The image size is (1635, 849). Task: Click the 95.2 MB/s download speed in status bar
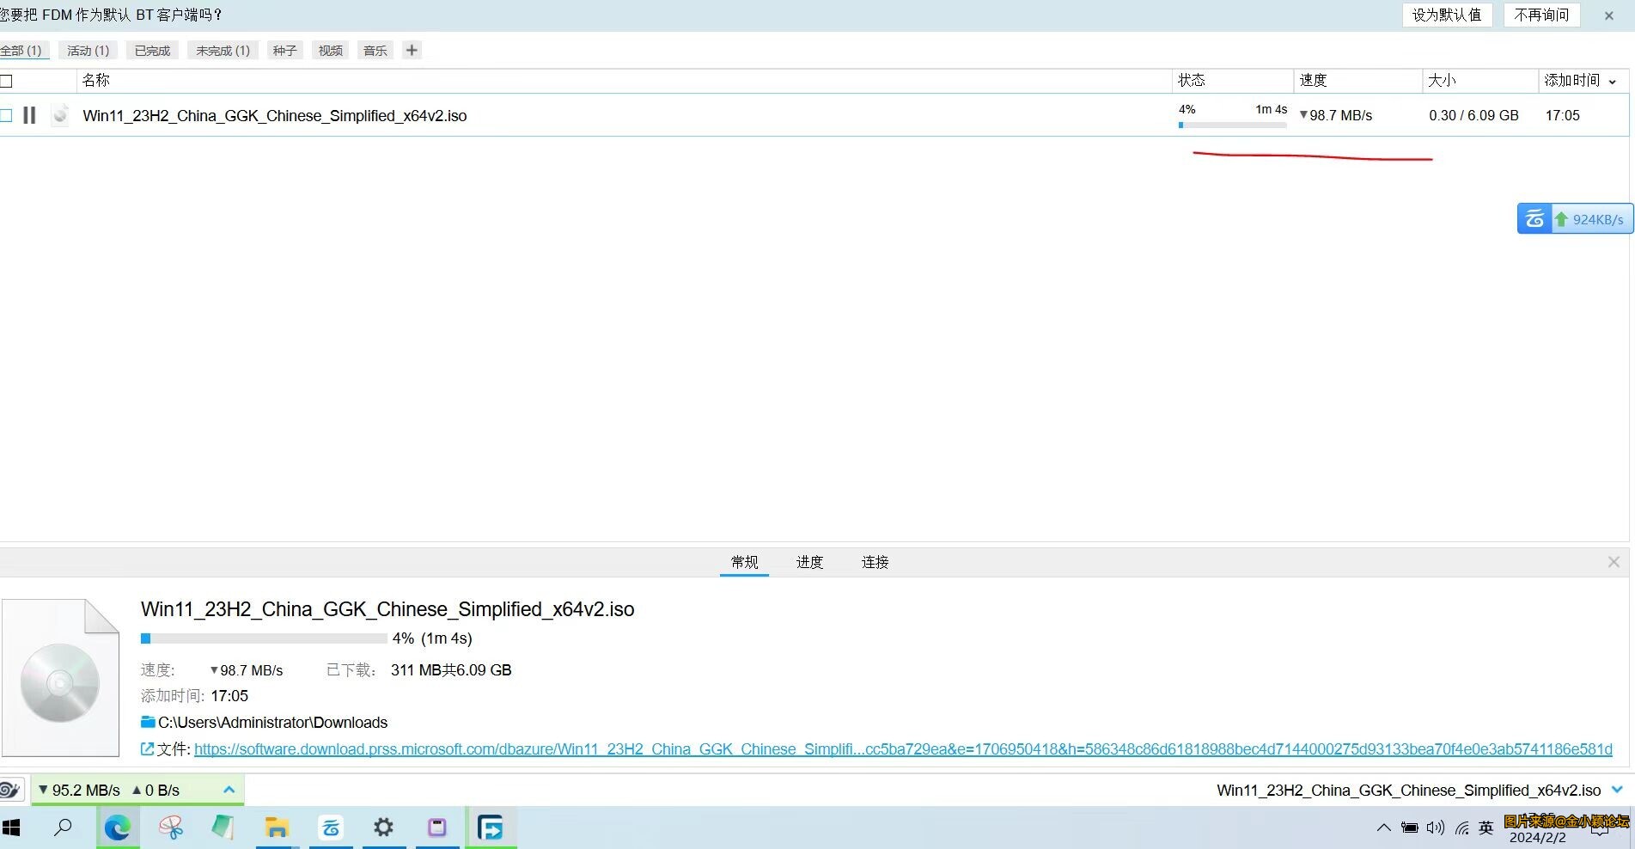79,790
